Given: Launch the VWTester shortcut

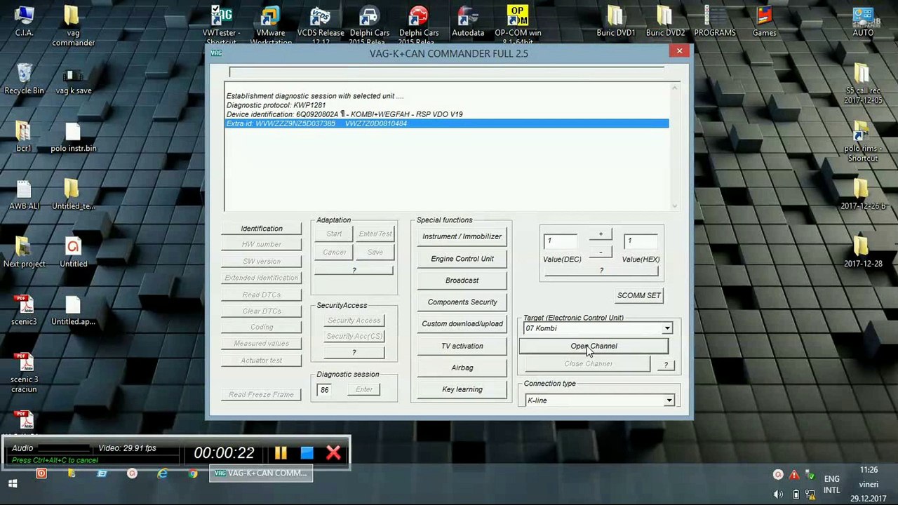Looking at the screenshot, I should 221,25.
